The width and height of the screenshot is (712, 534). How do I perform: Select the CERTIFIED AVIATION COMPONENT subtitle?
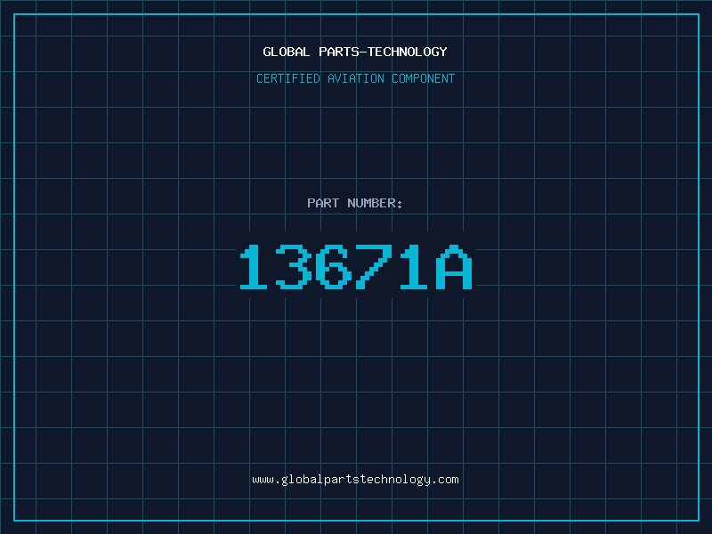355,78
